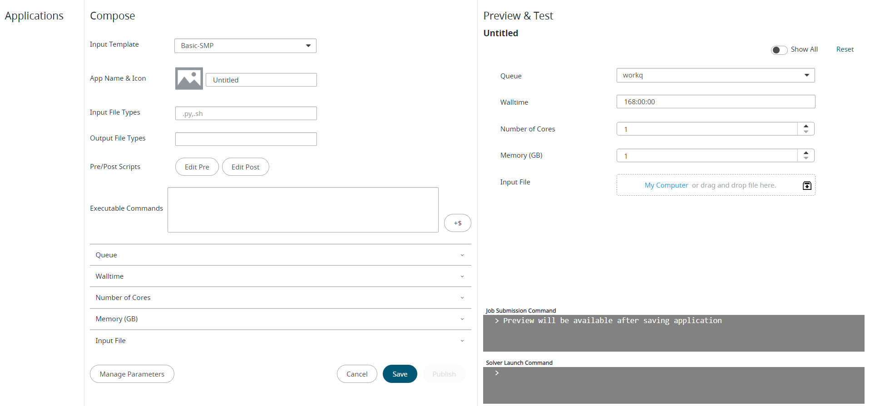The height and width of the screenshot is (406, 870).
Task: Click the disabled Publish button
Action: tap(444, 374)
